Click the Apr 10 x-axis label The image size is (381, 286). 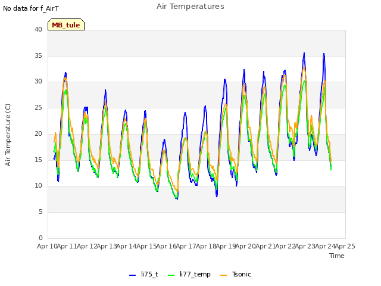click(x=47, y=246)
